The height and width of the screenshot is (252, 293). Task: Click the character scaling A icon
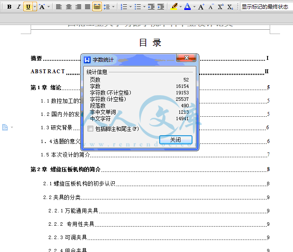(42, 7)
